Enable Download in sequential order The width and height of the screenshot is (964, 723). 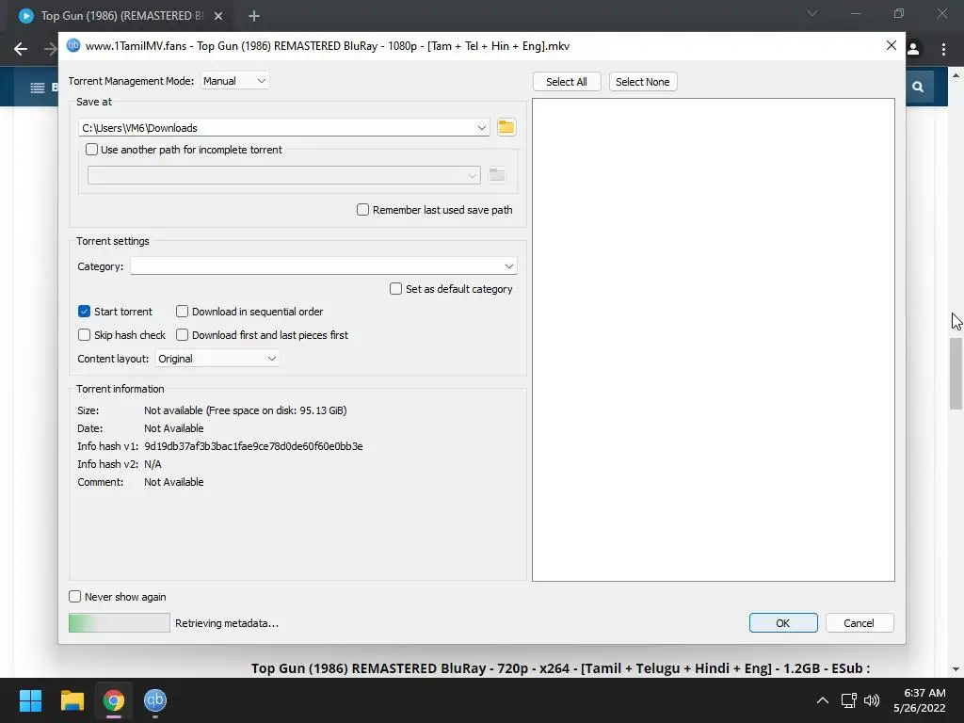[182, 312]
